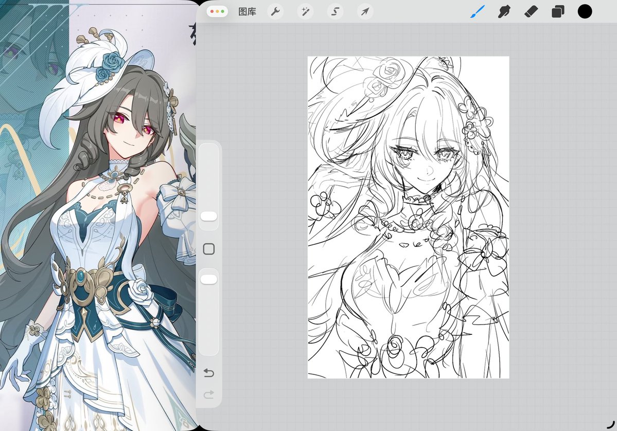Select the Eraser tool
This screenshot has height=431, width=617.
pos(531,12)
